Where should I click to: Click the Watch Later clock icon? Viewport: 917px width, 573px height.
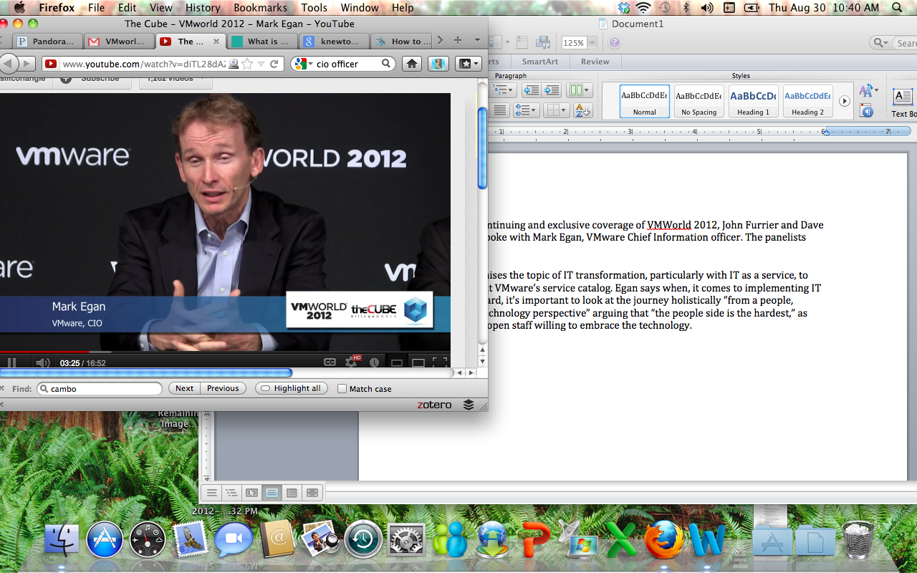(374, 362)
